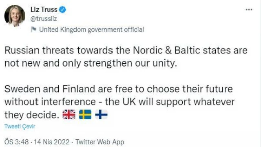Open the three-dot more options menu
This screenshot has height=147, width=261.
pos(249,10)
